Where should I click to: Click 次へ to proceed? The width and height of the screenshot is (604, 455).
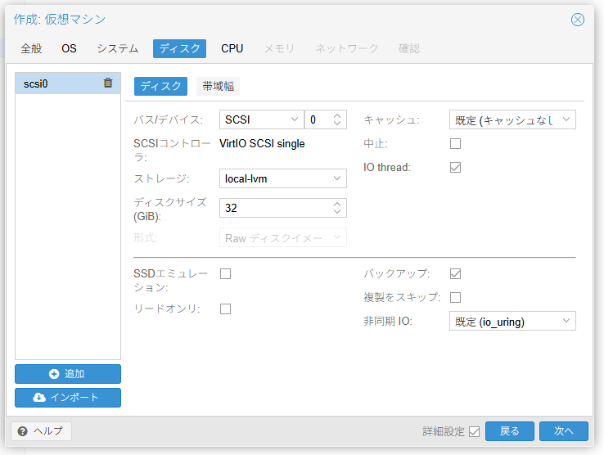click(x=564, y=431)
